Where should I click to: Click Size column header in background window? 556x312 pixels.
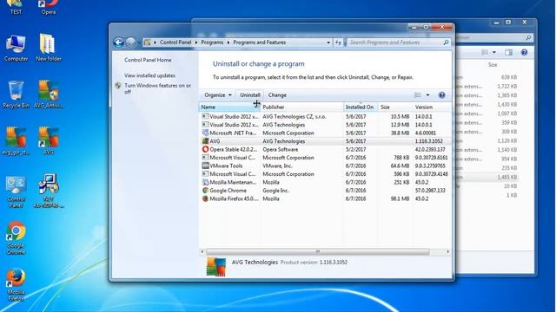tap(493, 65)
